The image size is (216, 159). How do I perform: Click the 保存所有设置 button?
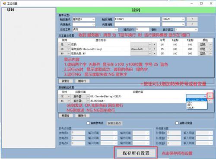pos(136,153)
